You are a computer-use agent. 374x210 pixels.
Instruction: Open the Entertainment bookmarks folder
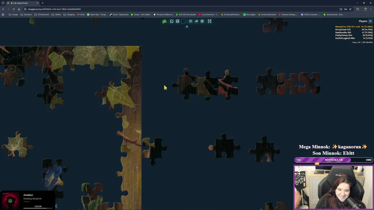coord(41,14)
